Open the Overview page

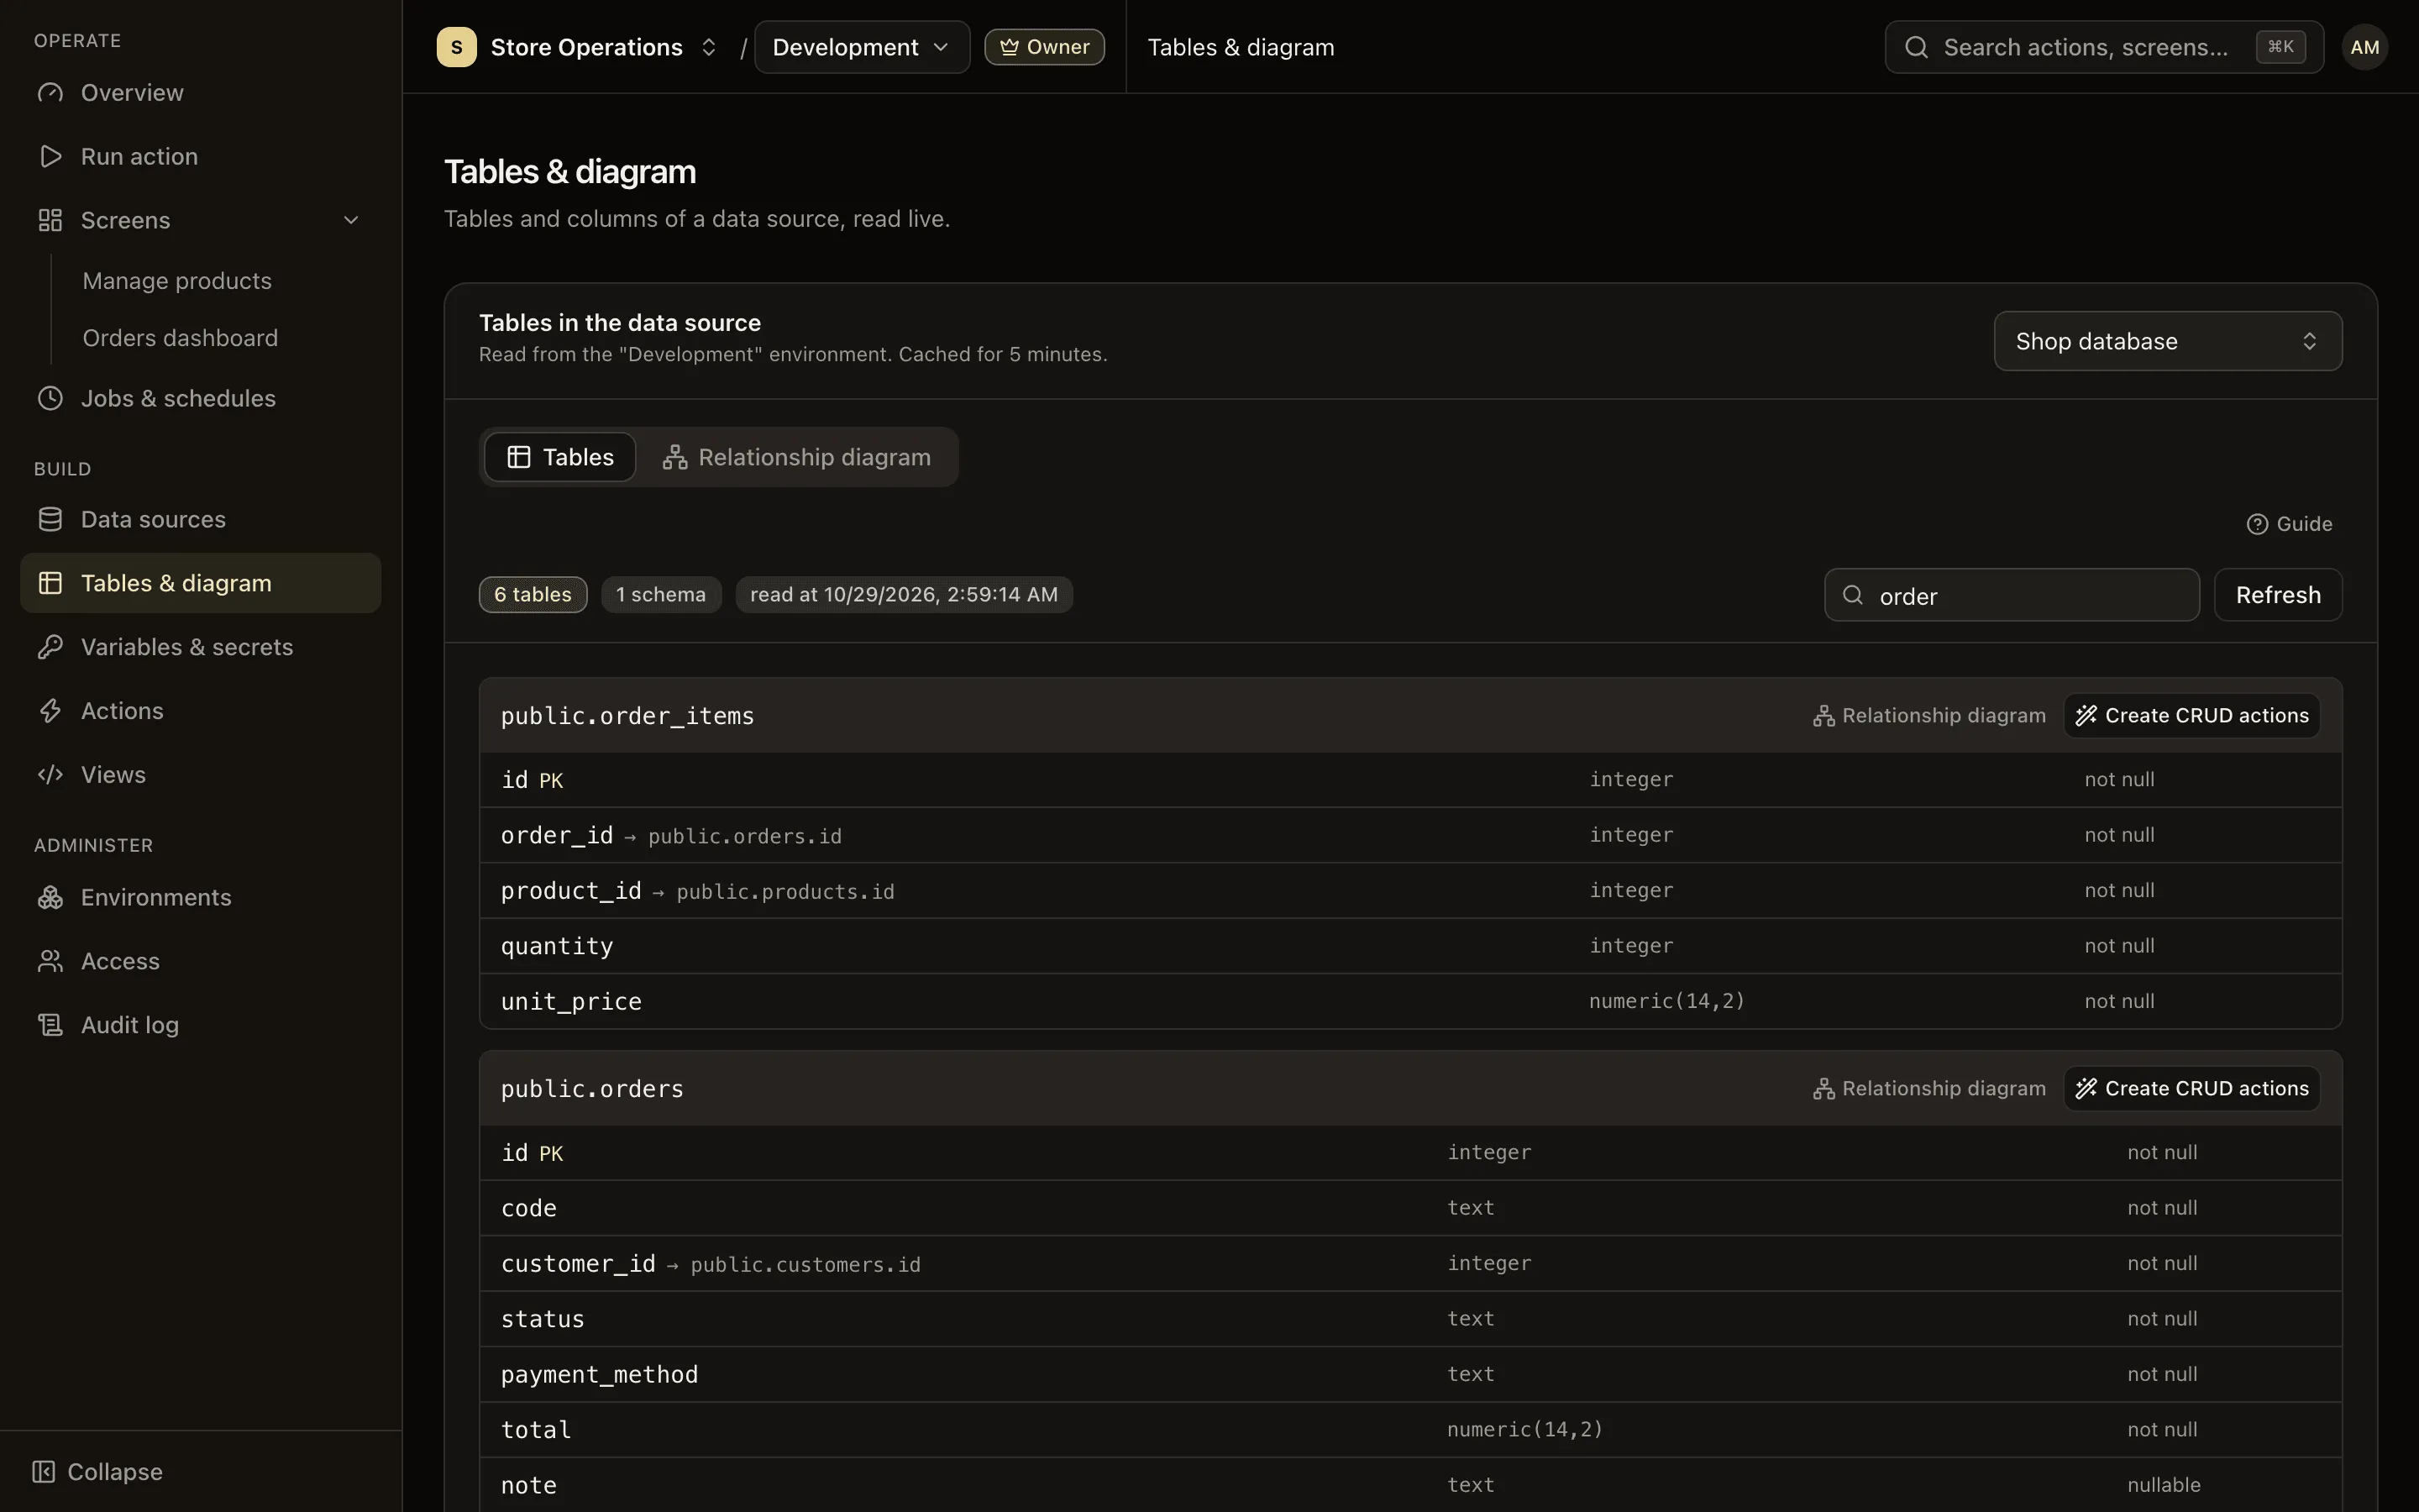click(200, 93)
